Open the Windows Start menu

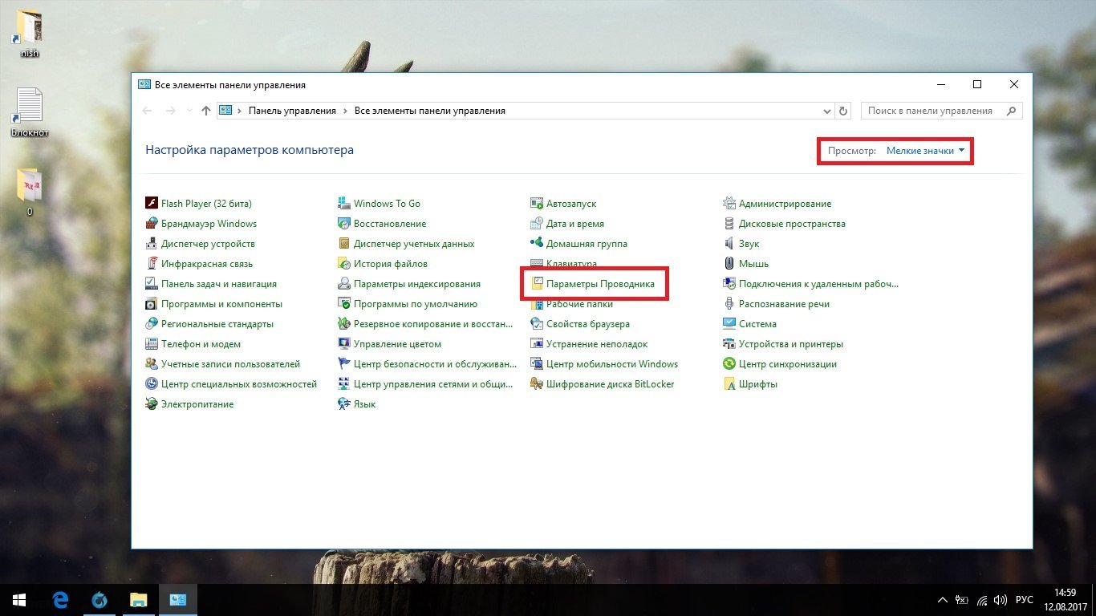coord(19,600)
